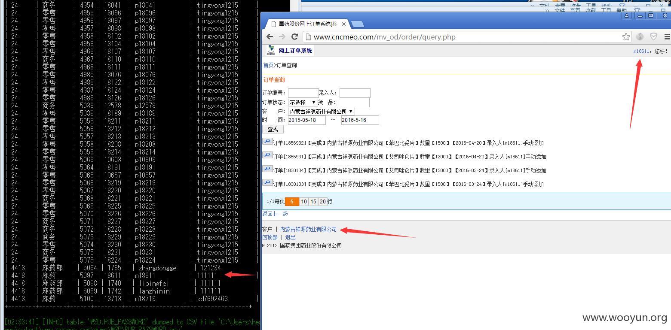Click the end date field 2016-5-16
Screen dimensions: 671x330
click(360, 120)
